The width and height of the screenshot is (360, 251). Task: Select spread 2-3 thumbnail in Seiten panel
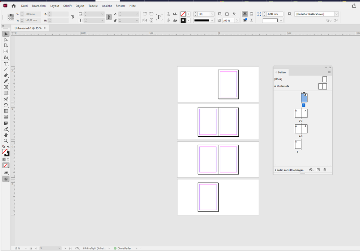[x=301, y=113]
